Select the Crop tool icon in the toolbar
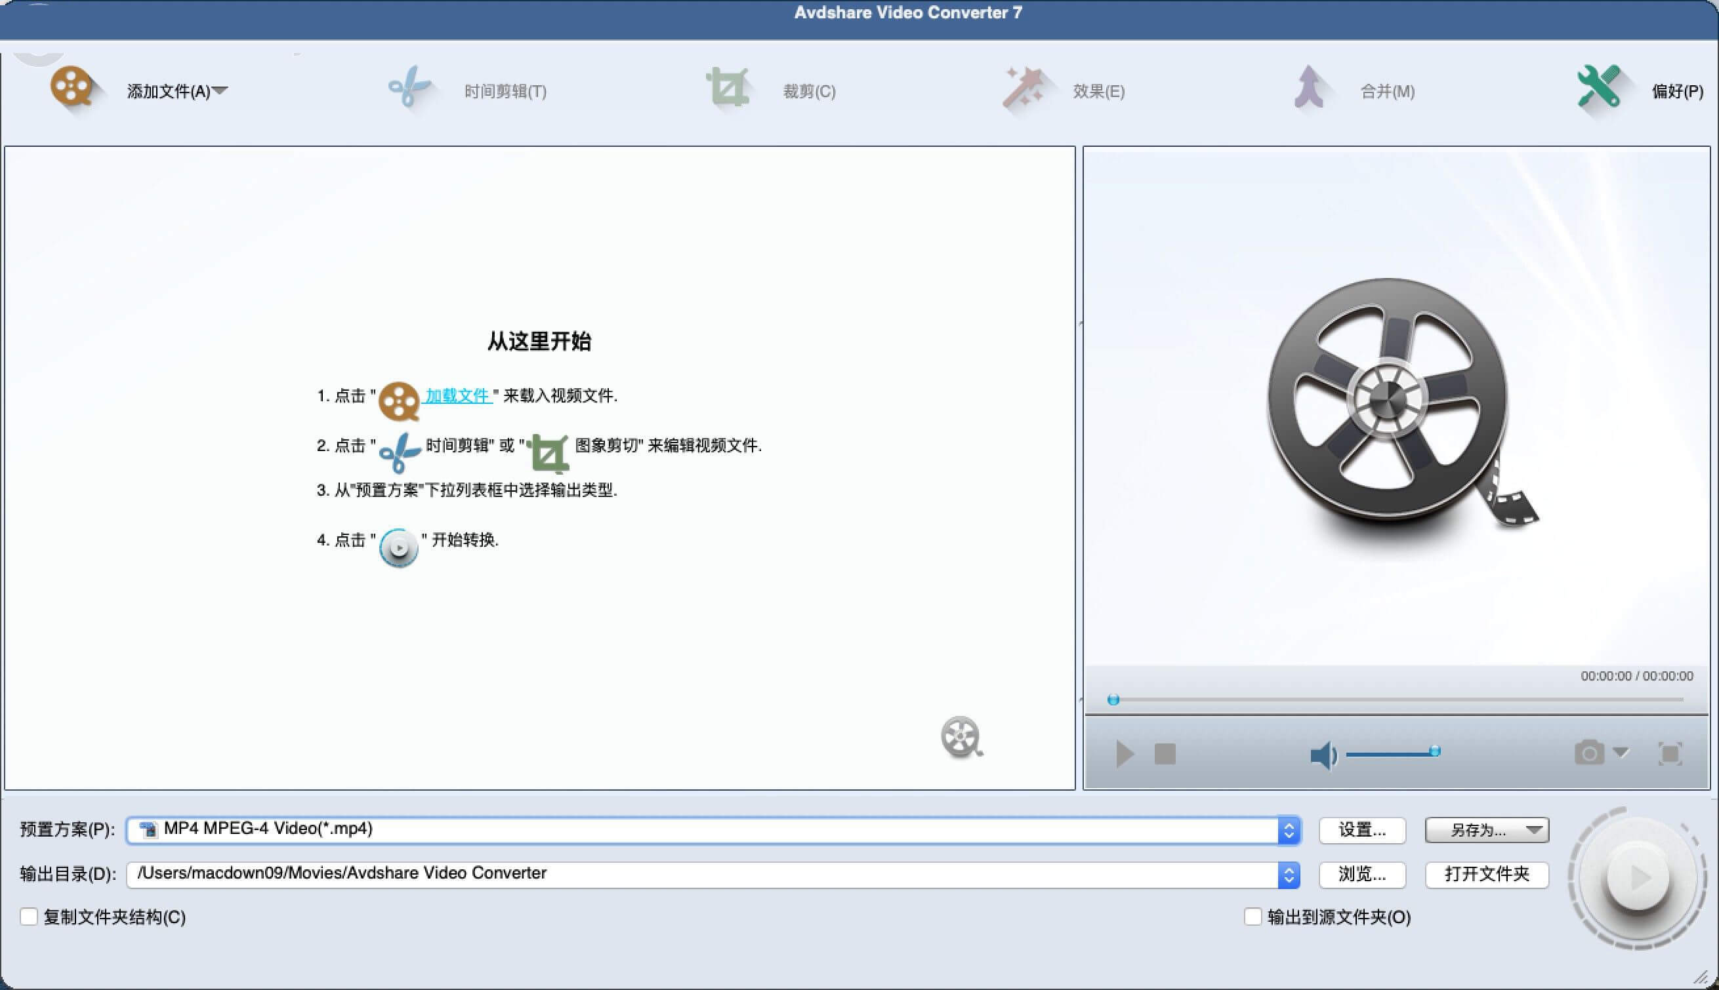 728,87
